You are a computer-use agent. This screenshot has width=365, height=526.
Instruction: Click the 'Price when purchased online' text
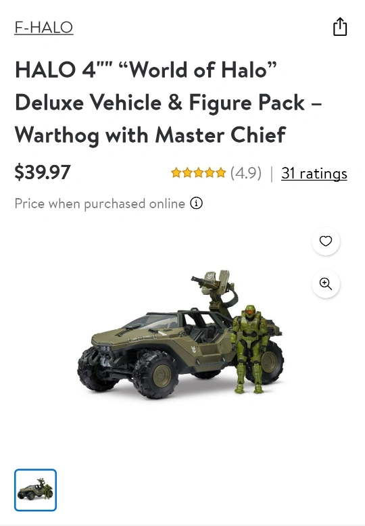pos(99,204)
